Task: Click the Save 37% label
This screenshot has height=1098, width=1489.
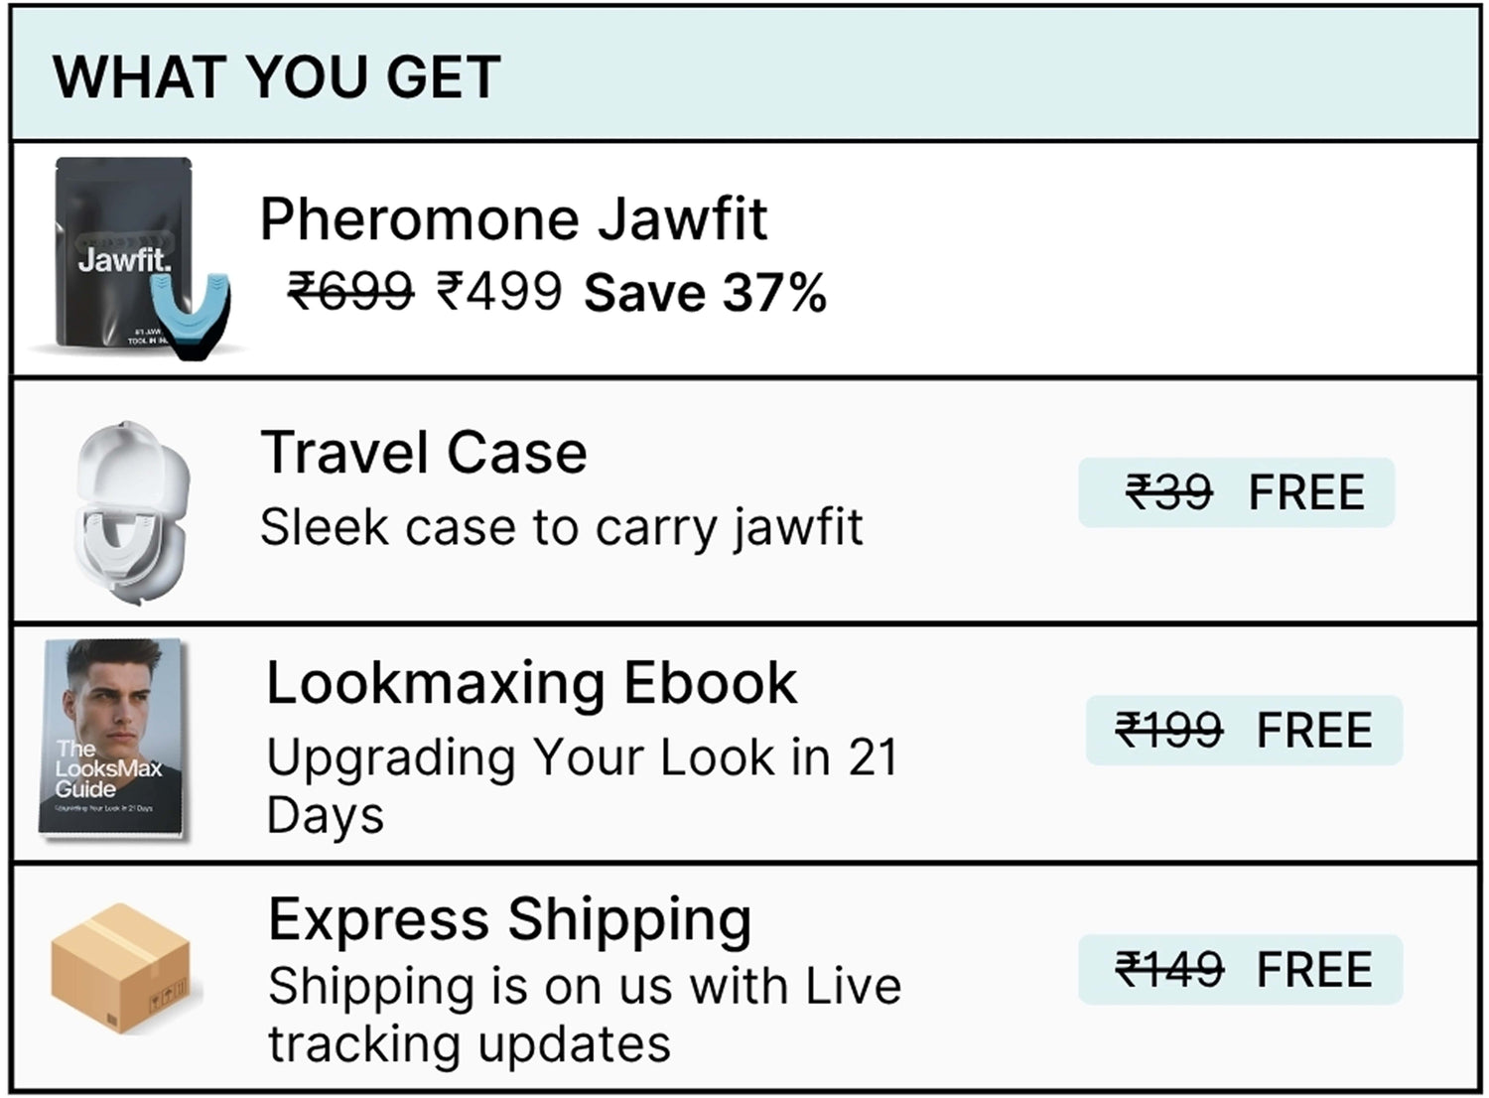Action: tap(705, 293)
